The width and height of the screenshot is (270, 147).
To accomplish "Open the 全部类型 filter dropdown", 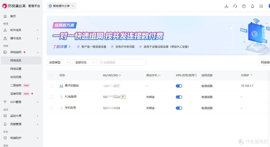I will click(58, 62).
